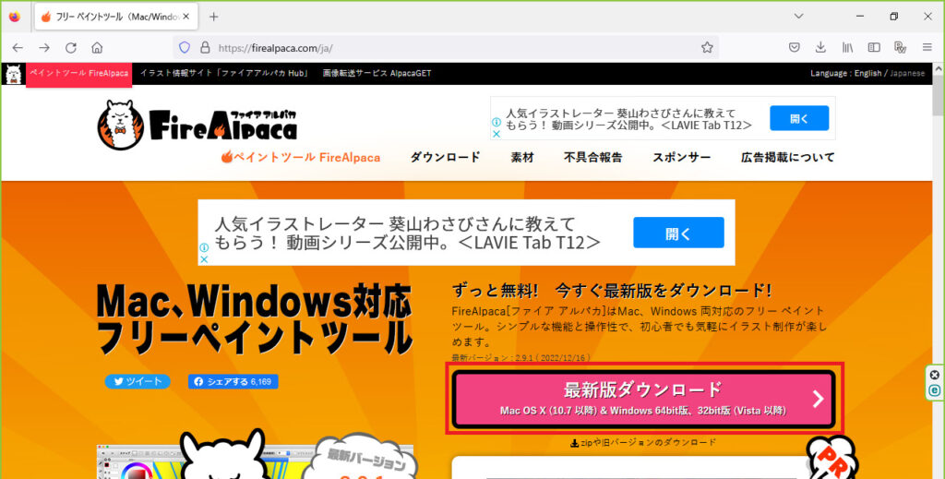Click the green e side widget icon
The height and width of the screenshot is (479, 945).
pos(935,390)
